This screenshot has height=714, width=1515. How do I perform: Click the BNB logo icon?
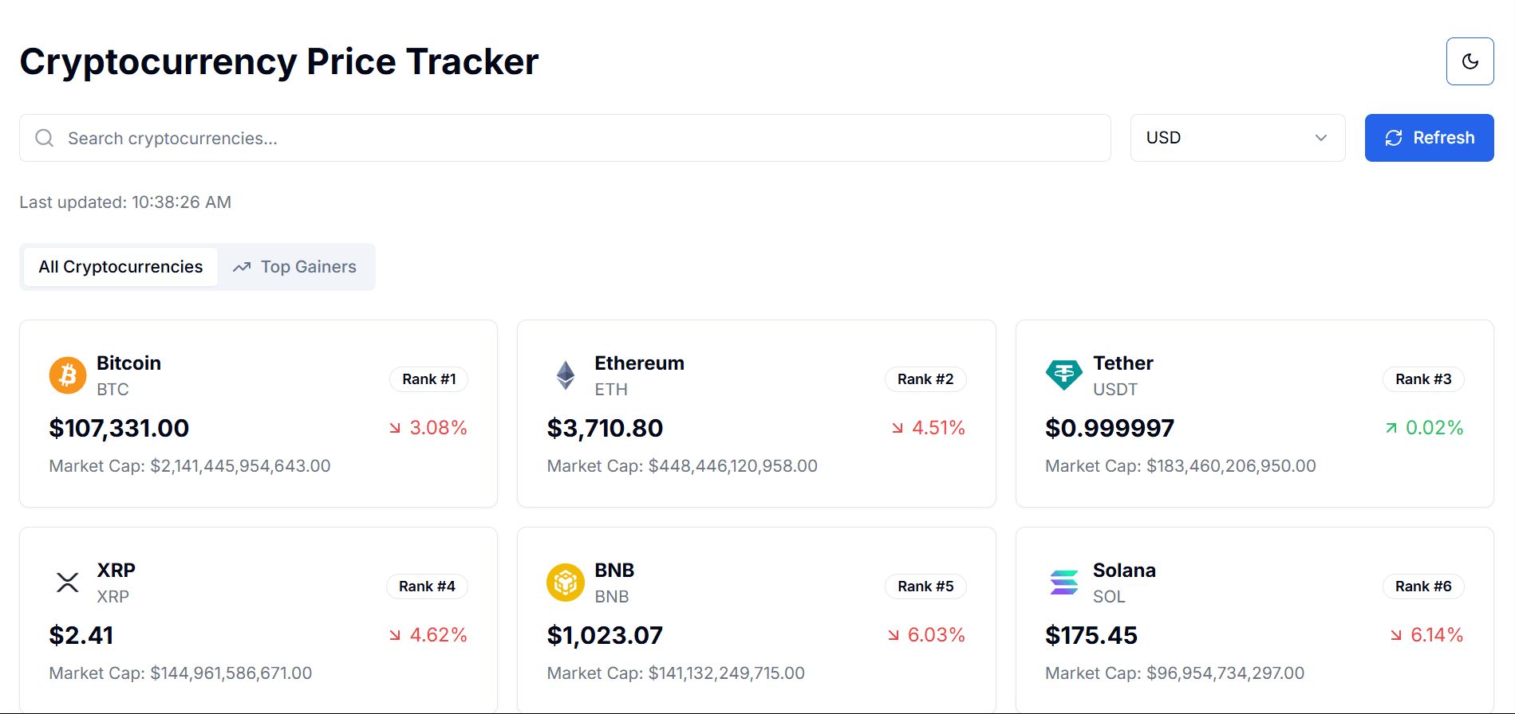566,582
